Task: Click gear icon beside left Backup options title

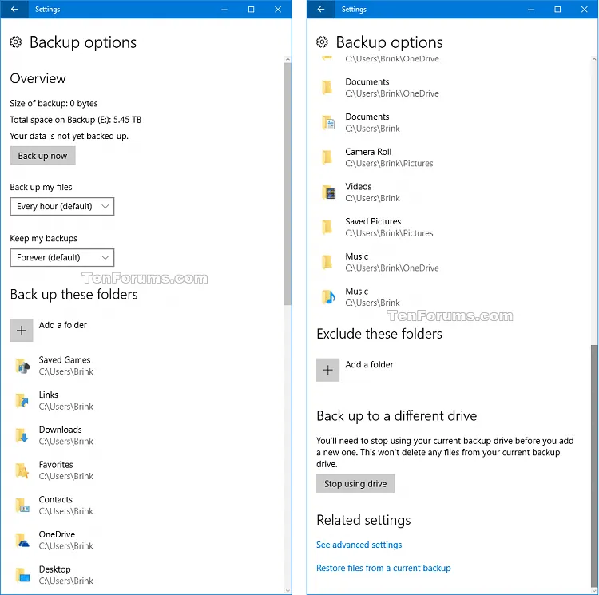Action: (16, 42)
